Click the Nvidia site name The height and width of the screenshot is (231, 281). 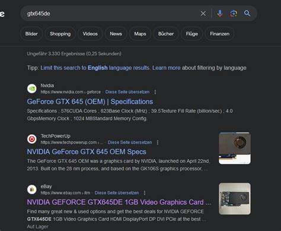[x=47, y=86]
